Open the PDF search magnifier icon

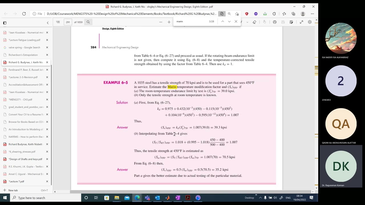pyautogui.click(x=88, y=22)
